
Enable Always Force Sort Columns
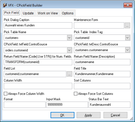[x=76, y=94]
